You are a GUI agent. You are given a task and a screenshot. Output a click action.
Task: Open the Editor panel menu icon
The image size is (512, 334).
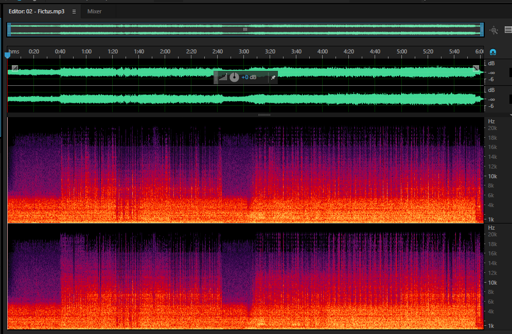point(74,11)
